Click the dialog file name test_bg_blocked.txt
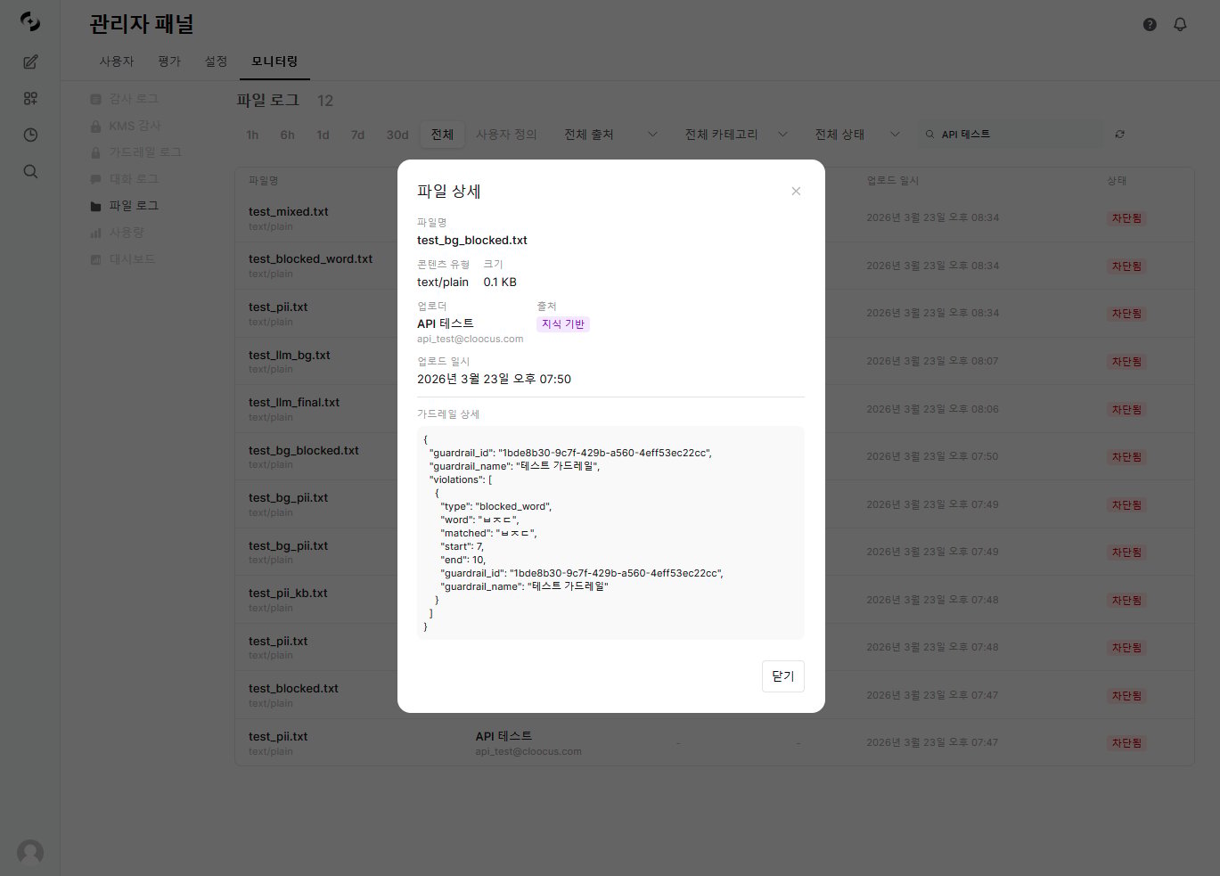This screenshot has width=1220, height=876. 472,240
